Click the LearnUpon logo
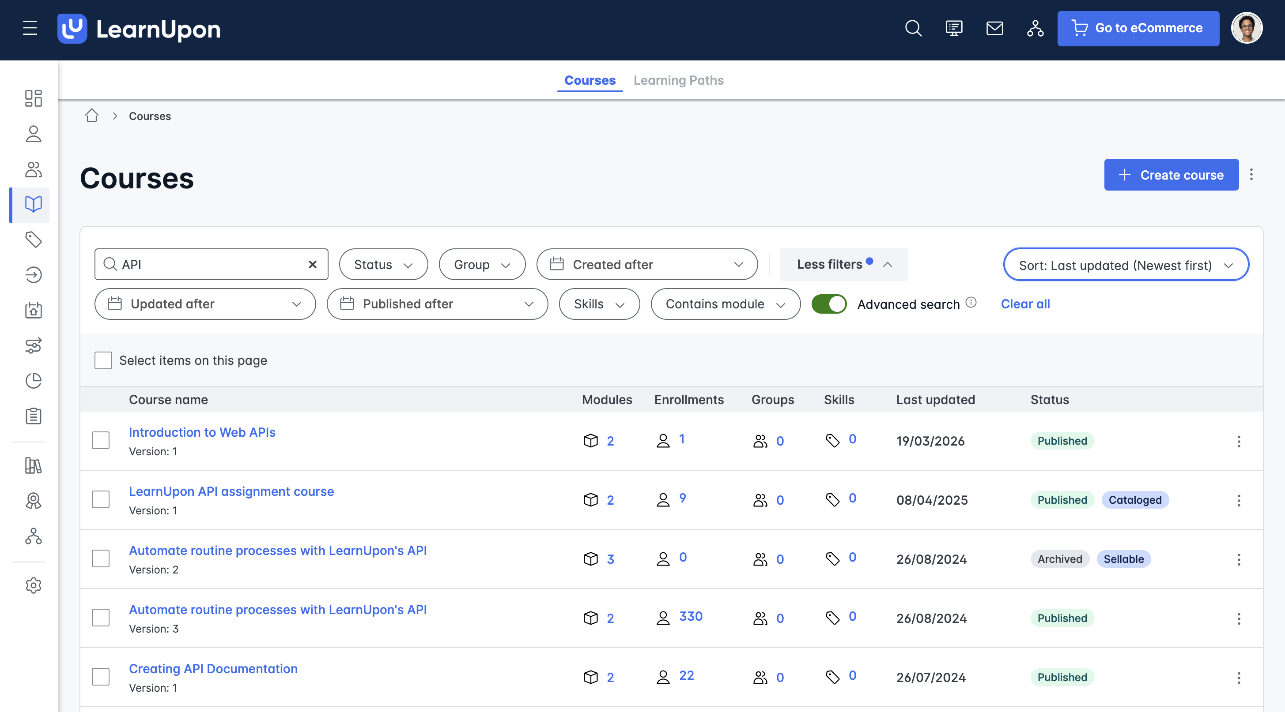 tap(139, 28)
